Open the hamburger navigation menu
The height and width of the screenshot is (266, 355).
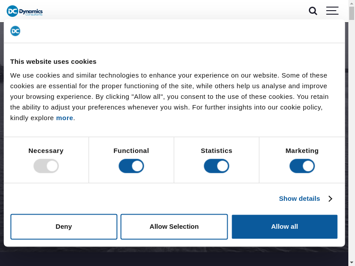[x=332, y=11]
